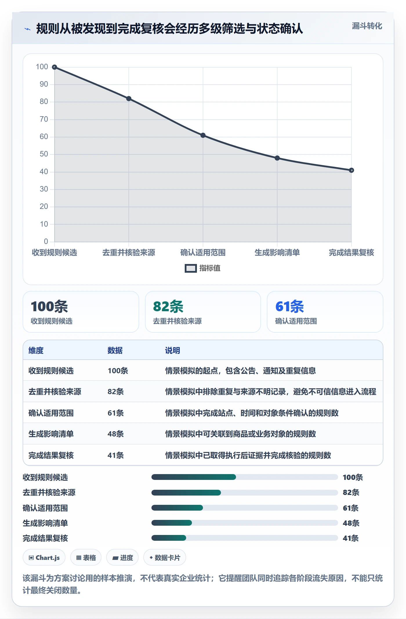
Task: Select the 确认适用范围 table row name
Action: coord(51,413)
